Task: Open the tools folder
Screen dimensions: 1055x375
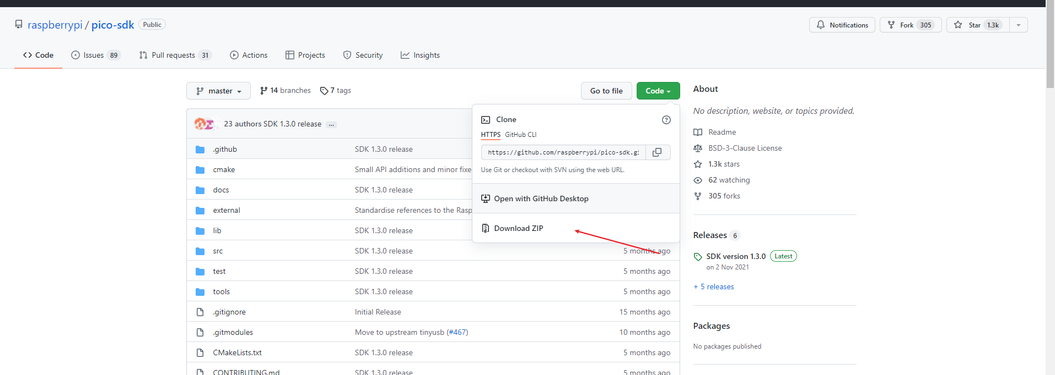Action: (x=222, y=291)
